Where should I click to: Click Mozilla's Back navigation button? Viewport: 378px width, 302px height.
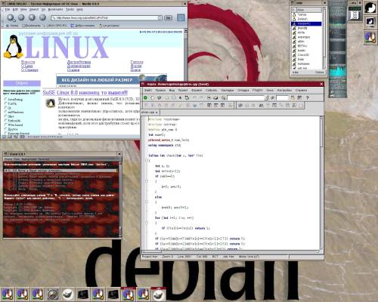(x=10, y=17)
